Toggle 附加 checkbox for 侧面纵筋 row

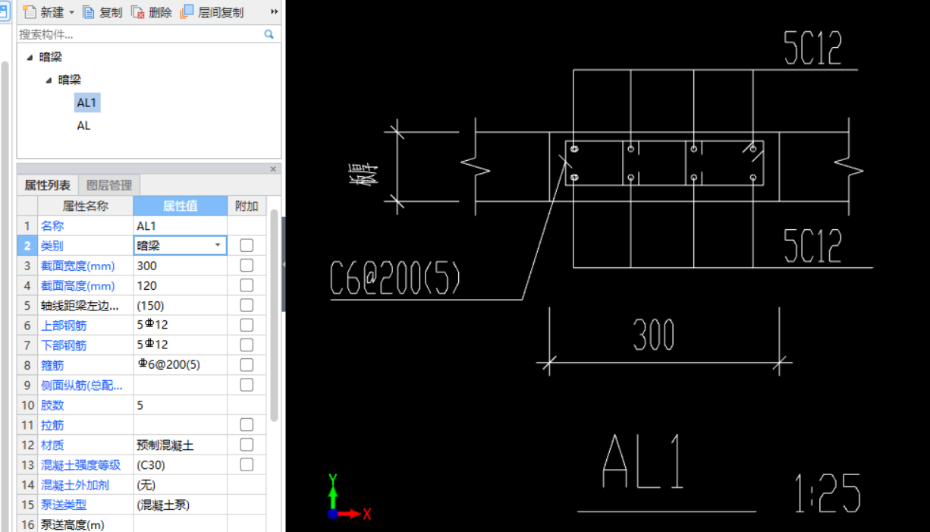pos(247,385)
